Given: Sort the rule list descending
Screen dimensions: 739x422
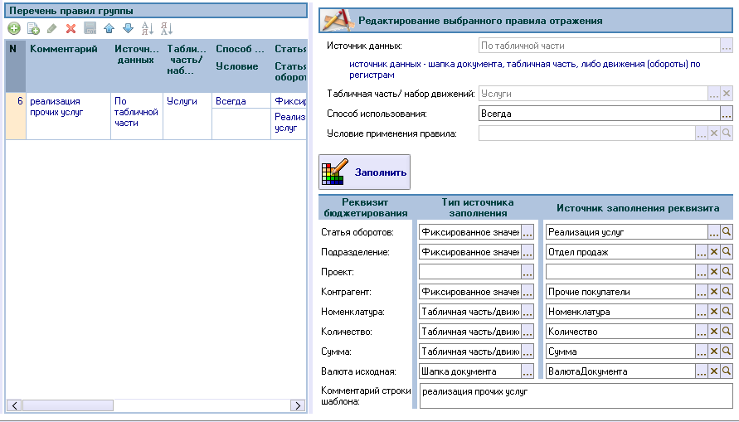Looking at the screenshot, I should coord(167,29).
